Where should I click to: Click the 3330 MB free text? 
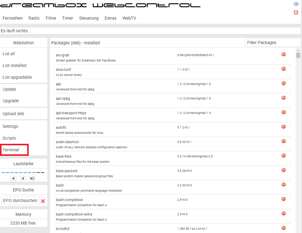click(x=23, y=223)
